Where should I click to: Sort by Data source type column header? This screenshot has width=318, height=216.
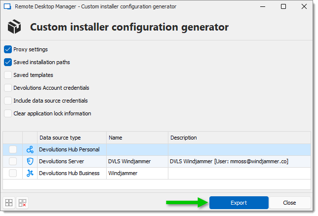pos(72,138)
